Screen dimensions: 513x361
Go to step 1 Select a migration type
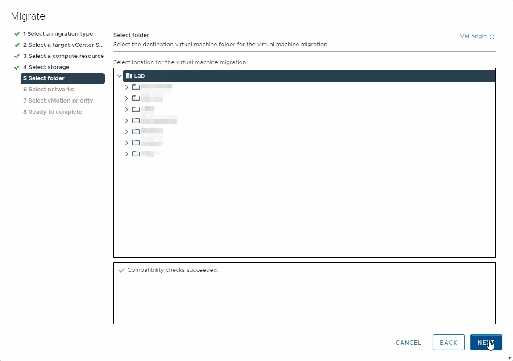pyautogui.click(x=58, y=34)
